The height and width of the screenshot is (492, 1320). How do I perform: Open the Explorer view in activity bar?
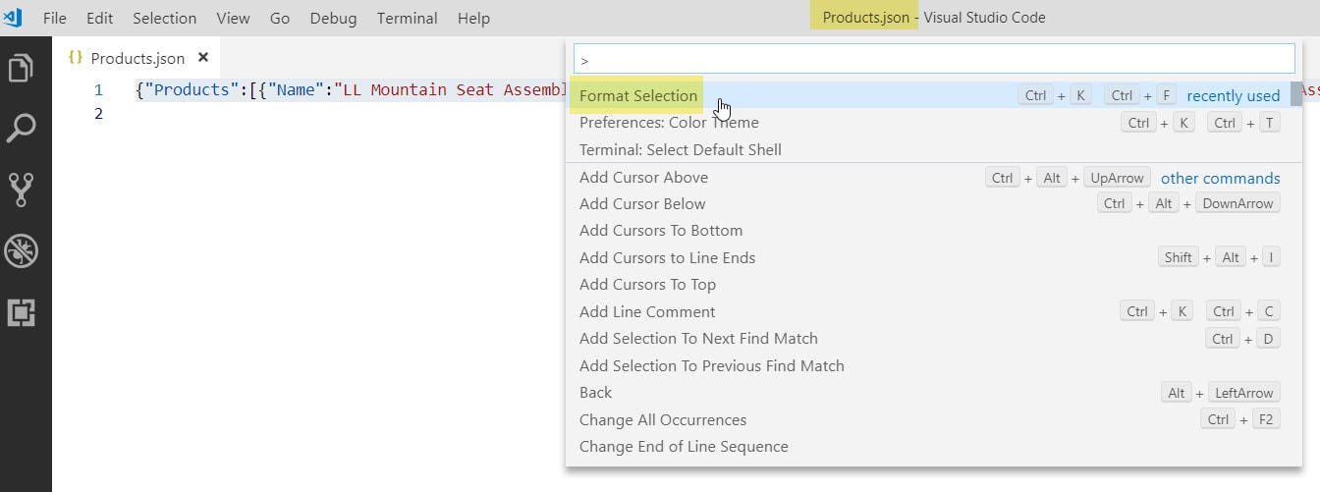pyautogui.click(x=22, y=69)
